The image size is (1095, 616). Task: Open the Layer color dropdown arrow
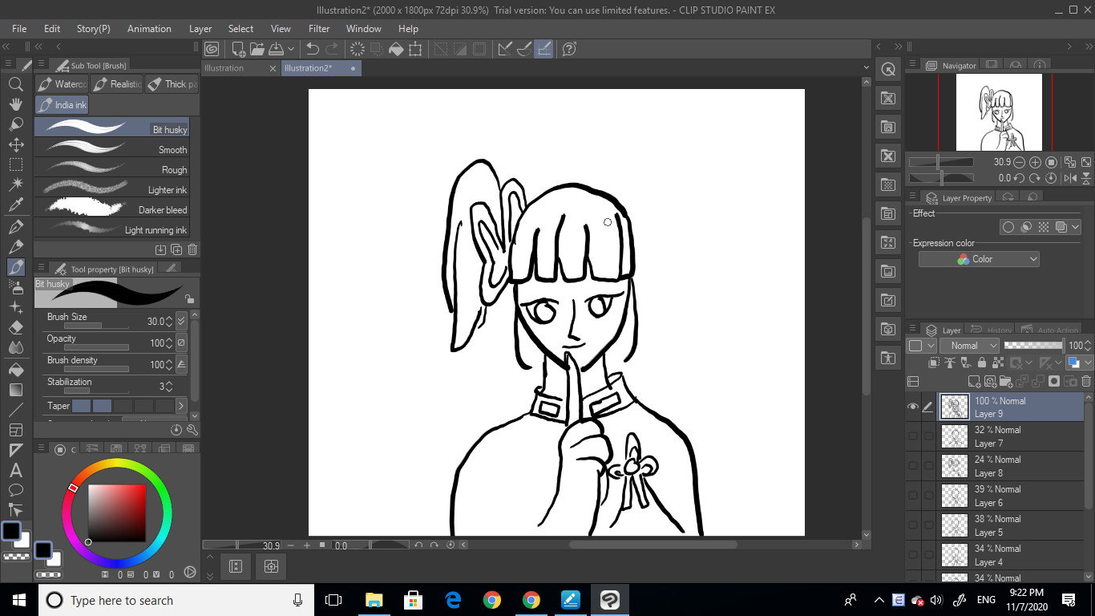(x=1089, y=363)
